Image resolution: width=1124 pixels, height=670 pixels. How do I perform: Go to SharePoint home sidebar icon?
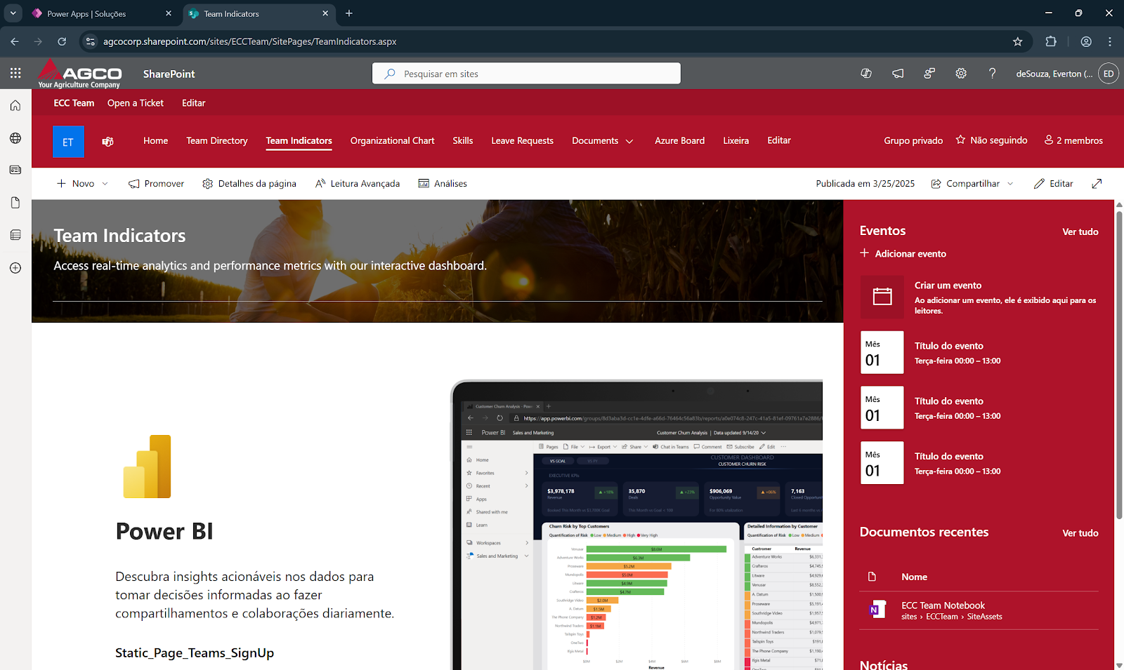[15, 105]
